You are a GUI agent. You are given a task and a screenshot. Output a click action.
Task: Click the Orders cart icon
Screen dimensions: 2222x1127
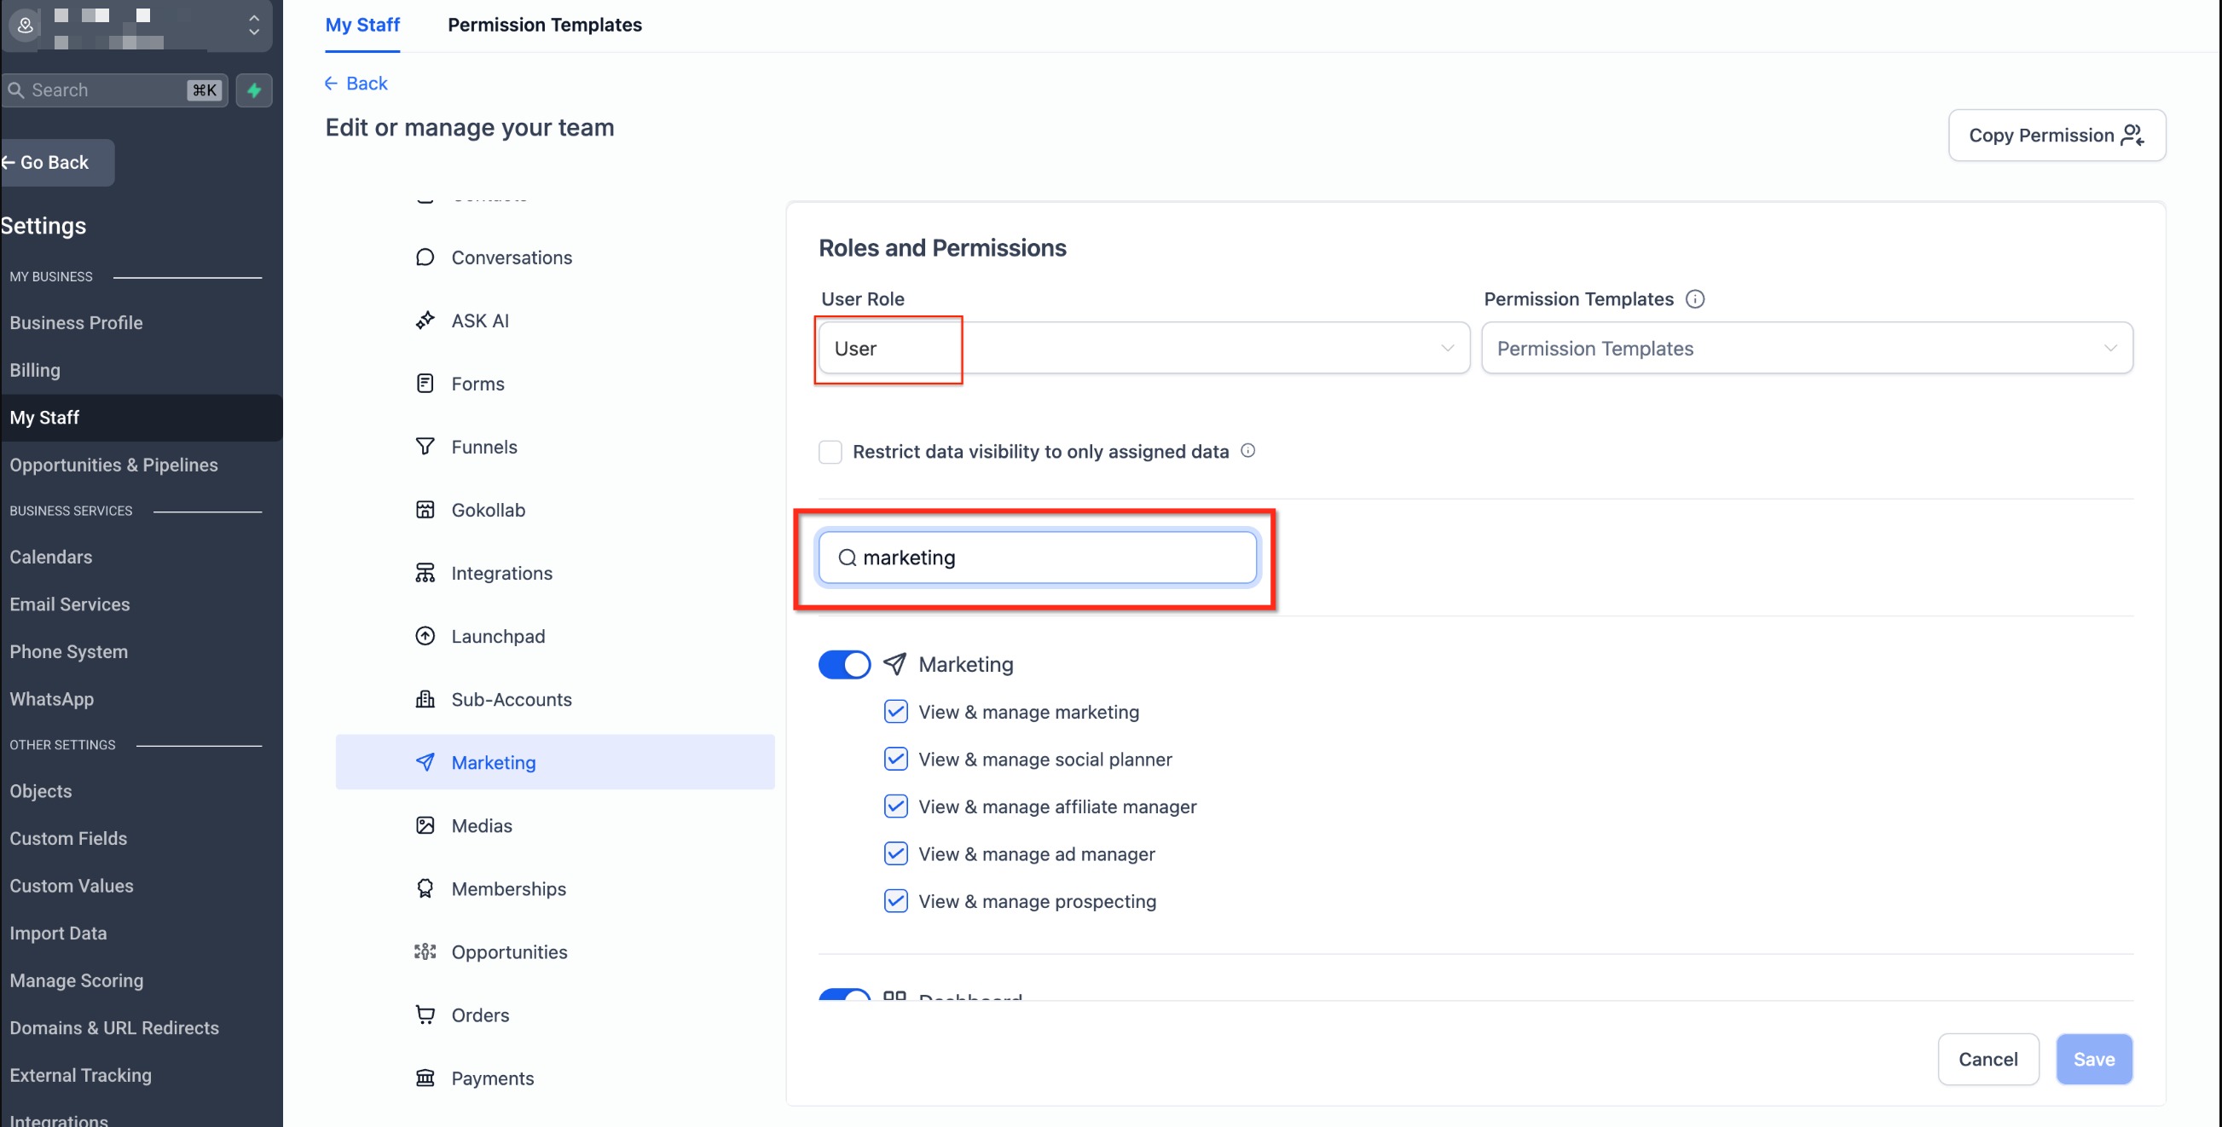(x=425, y=1014)
